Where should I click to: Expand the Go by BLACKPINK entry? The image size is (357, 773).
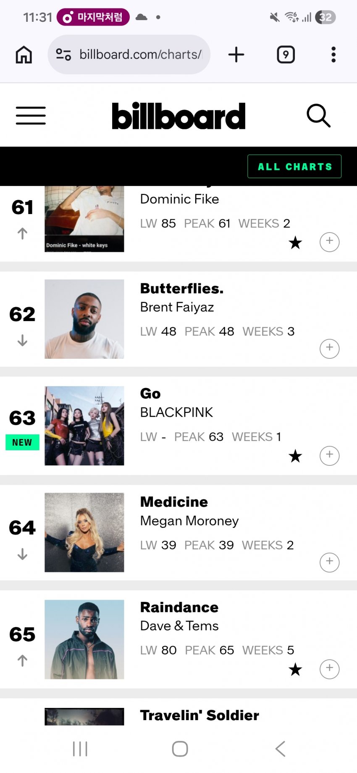pos(329,455)
